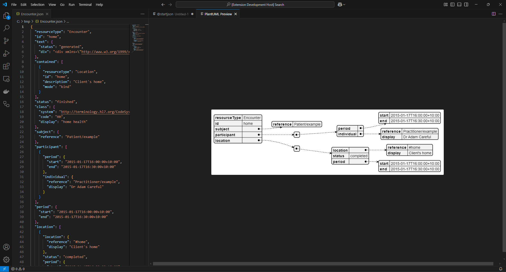This screenshot has height=272, width=506.
Task: Open the Accounts icon in the activity bar
Action: (x=6, y=247)
